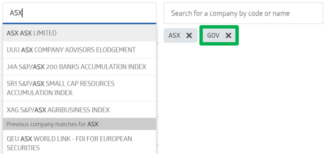
Task: Select XAG S&P/ASX AGRIBUSINESS INDEX suggestion
Action: click(79, 110)
